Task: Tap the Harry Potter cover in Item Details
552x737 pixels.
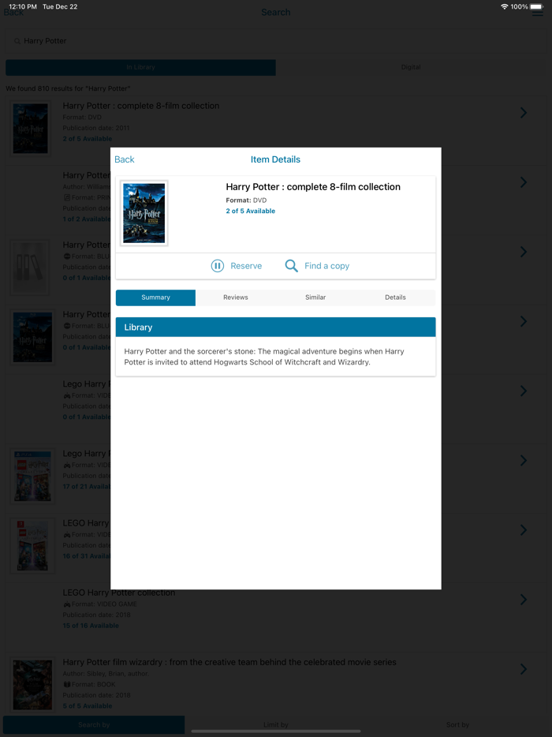Action: point(144,213)
